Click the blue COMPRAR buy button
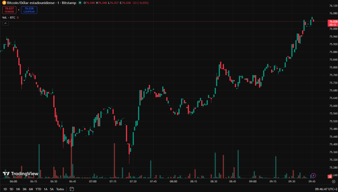The width and height of the screenshot is (338, 192). click(x=29, y=10)
